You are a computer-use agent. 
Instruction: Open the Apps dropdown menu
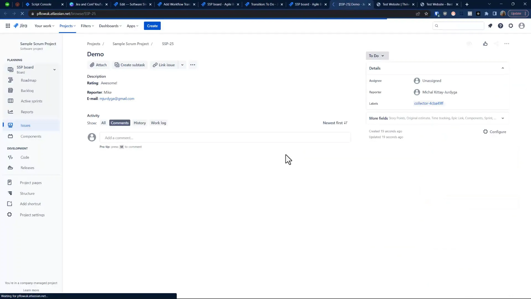pos(132,26)
